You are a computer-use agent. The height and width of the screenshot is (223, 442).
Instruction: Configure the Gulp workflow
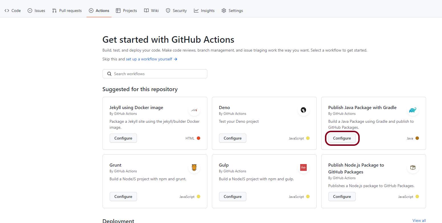(x=233, y=197)
